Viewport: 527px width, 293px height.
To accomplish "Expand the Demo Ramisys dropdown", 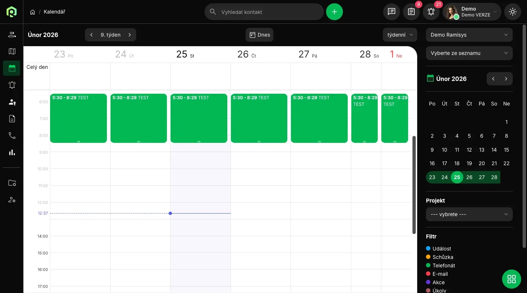I will [x=469, y=35].
